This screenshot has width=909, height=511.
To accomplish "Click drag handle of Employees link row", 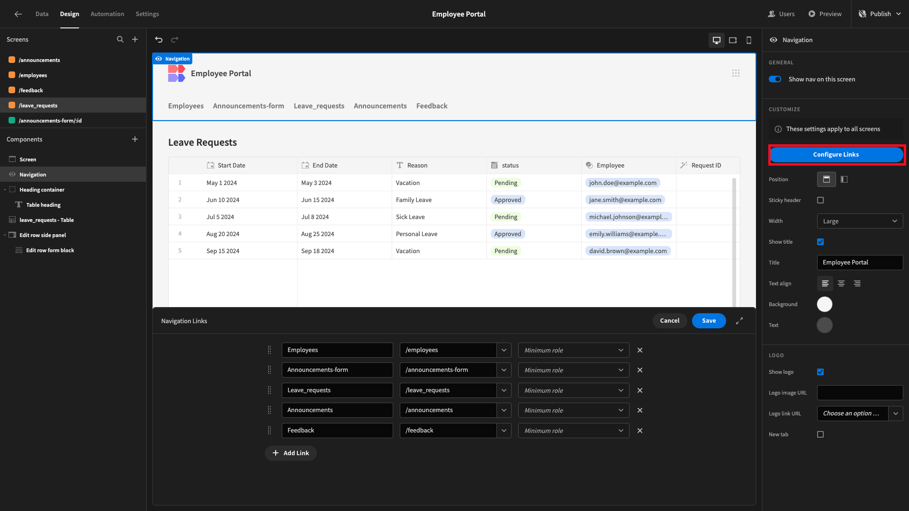I will (270, 350).
